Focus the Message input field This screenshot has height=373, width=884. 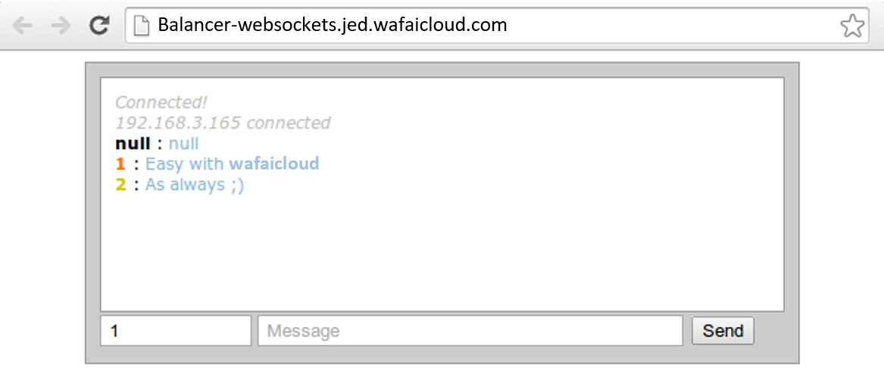pos(470,331)
